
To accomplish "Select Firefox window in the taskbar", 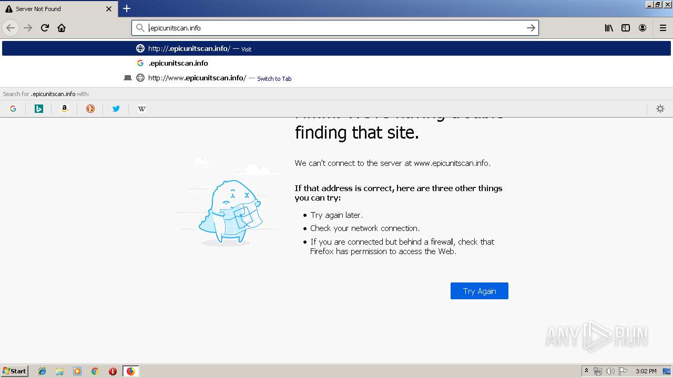I will 130,371.
